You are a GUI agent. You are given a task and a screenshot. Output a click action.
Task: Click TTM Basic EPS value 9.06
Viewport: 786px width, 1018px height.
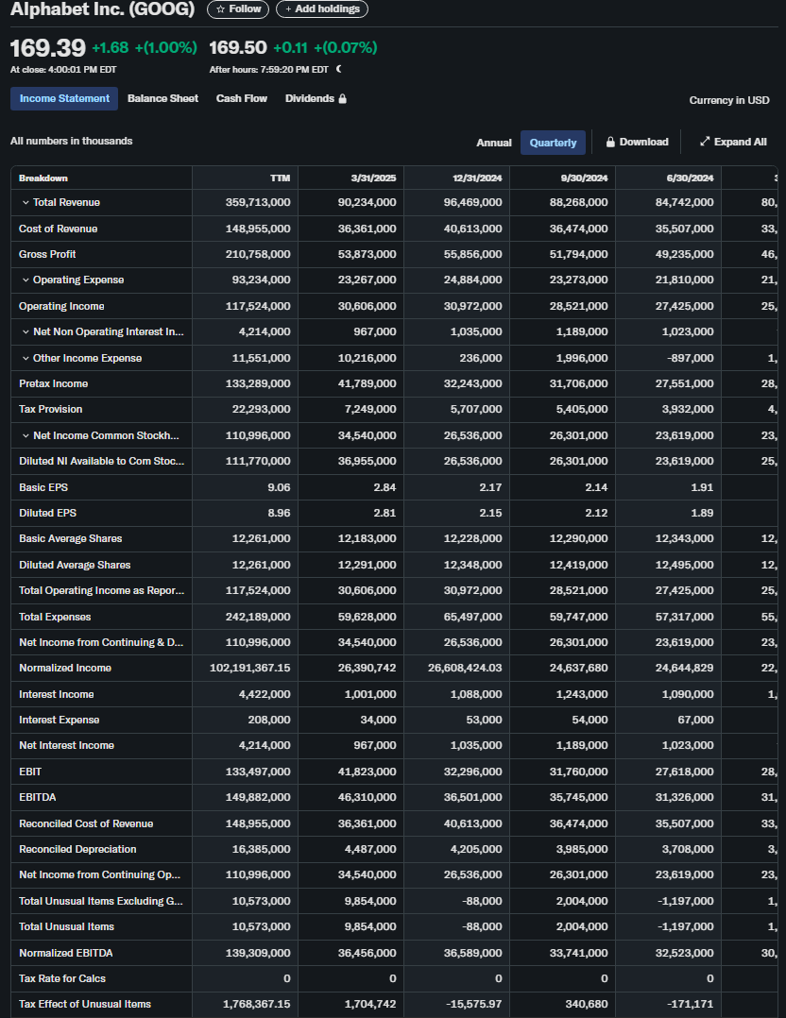[280, 487]
